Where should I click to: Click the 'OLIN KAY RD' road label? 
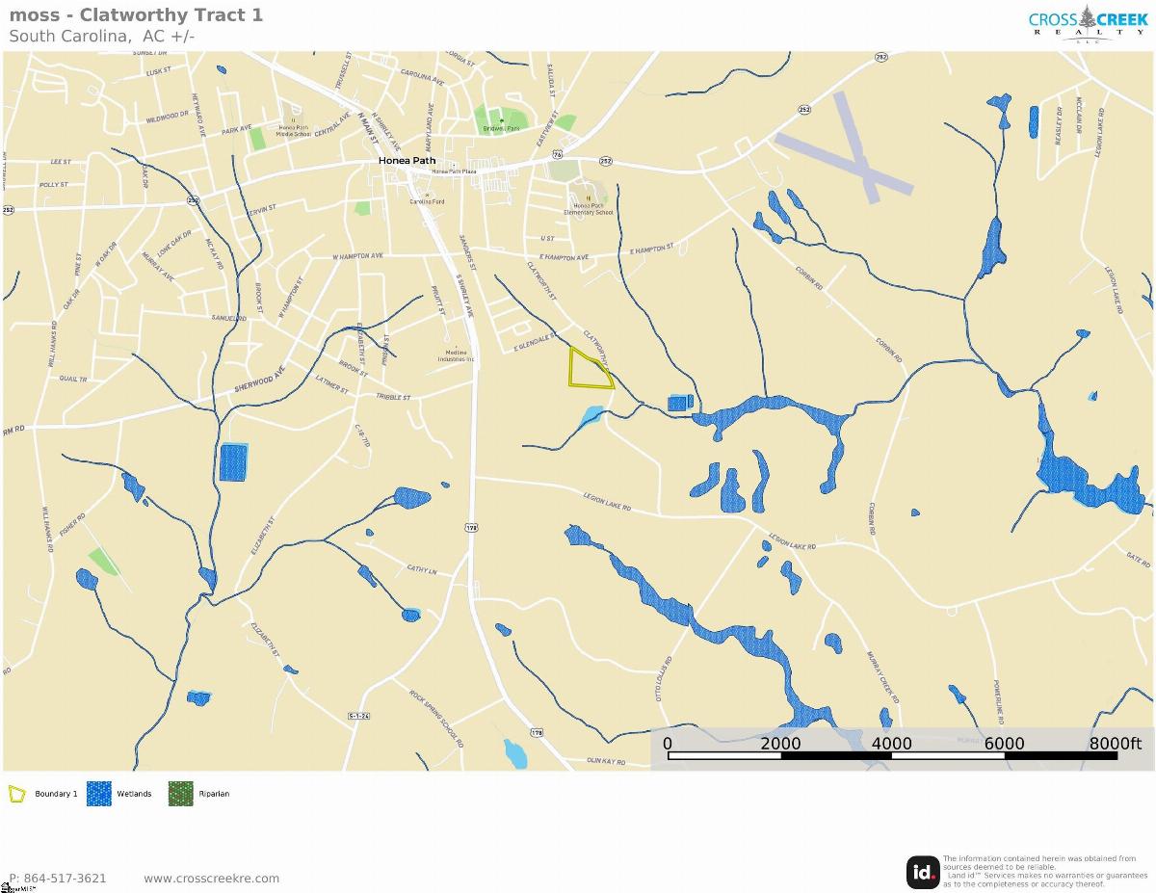pos(606,761)
